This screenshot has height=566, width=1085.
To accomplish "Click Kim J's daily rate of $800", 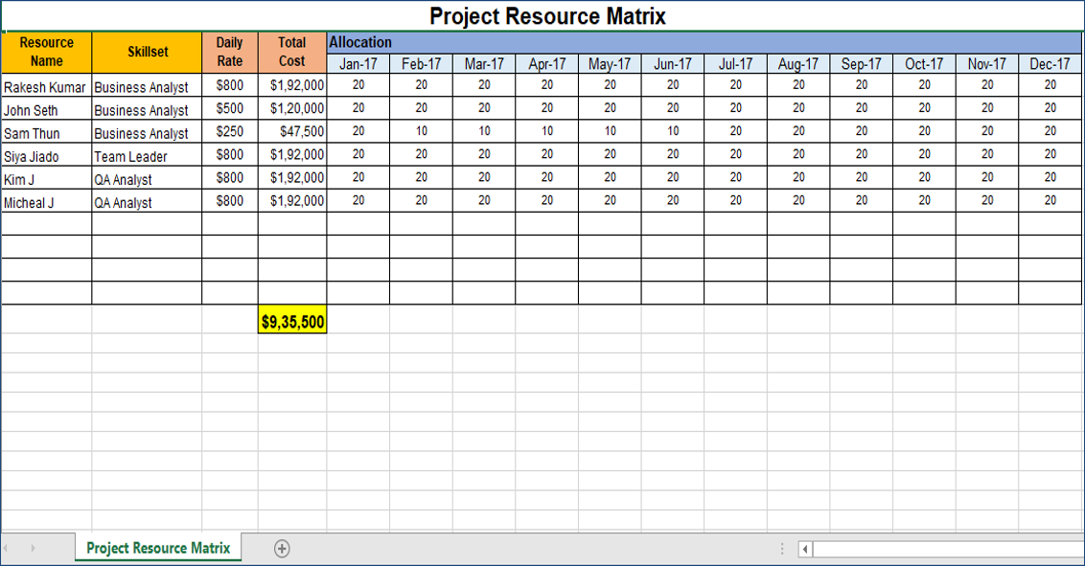I will 230,178.
